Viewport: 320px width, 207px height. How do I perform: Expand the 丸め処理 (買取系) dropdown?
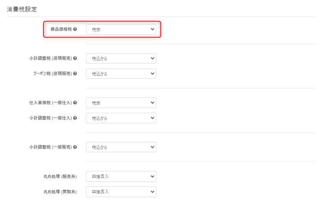(121, 191)
